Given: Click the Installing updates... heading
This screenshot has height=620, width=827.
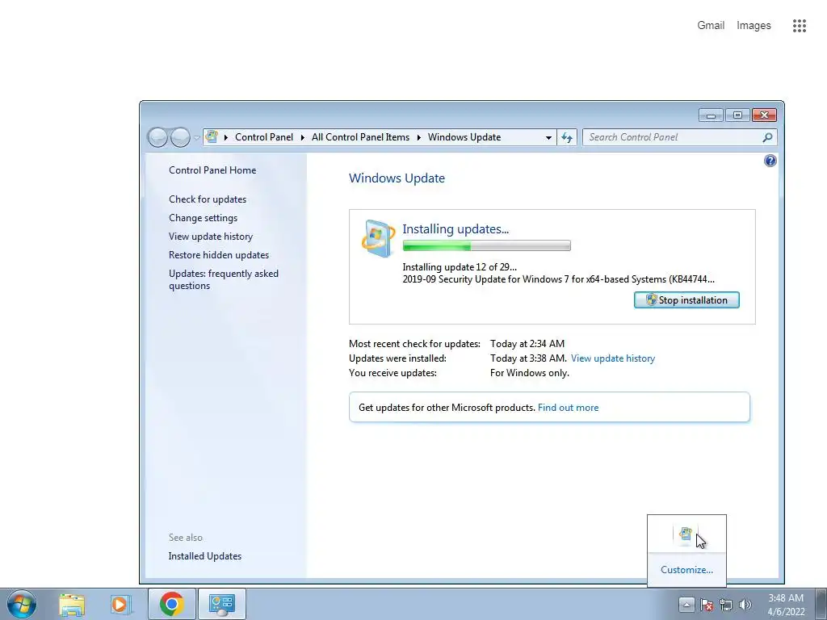Looking at the screenshot, I should (455, 228).
